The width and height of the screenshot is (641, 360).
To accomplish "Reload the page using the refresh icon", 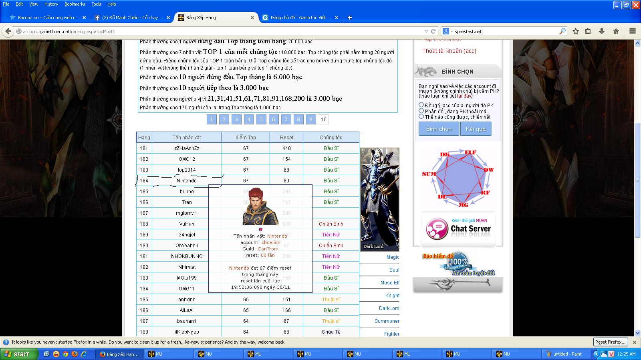I will 433,31.
